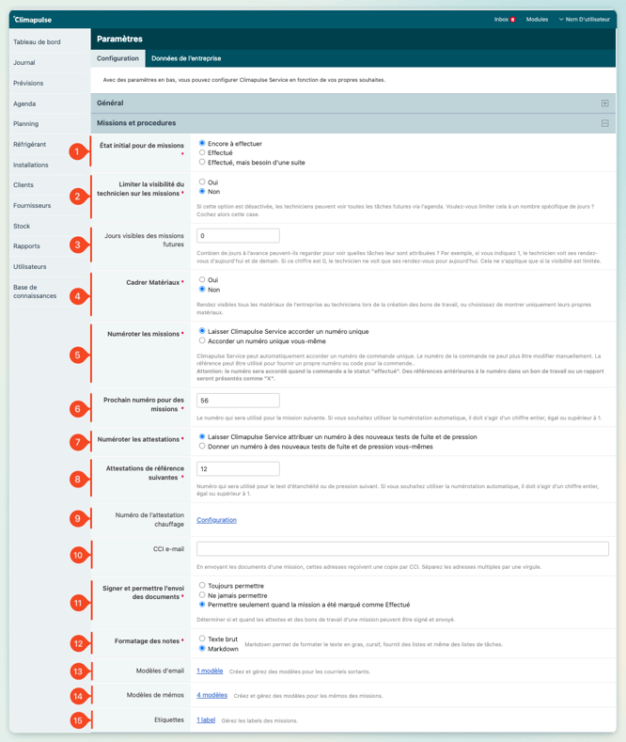
Task: Click the red number 15 marker
Action: click(x=77, y=720)
